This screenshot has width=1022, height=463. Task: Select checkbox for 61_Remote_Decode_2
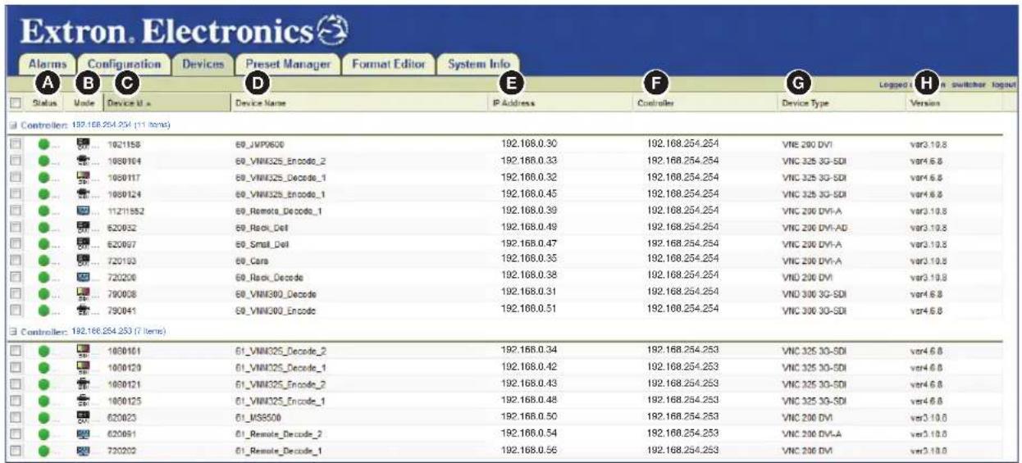click(15, 434)
